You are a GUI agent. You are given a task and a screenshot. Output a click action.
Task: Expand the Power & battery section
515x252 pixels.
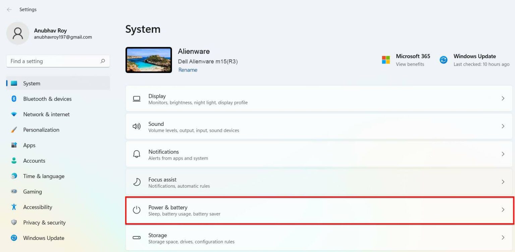point(319,210)
